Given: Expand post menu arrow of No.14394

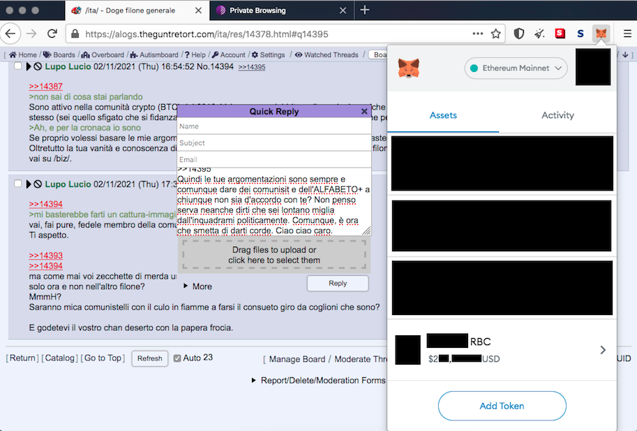Looking at the screenshot, I should point(29,66).
